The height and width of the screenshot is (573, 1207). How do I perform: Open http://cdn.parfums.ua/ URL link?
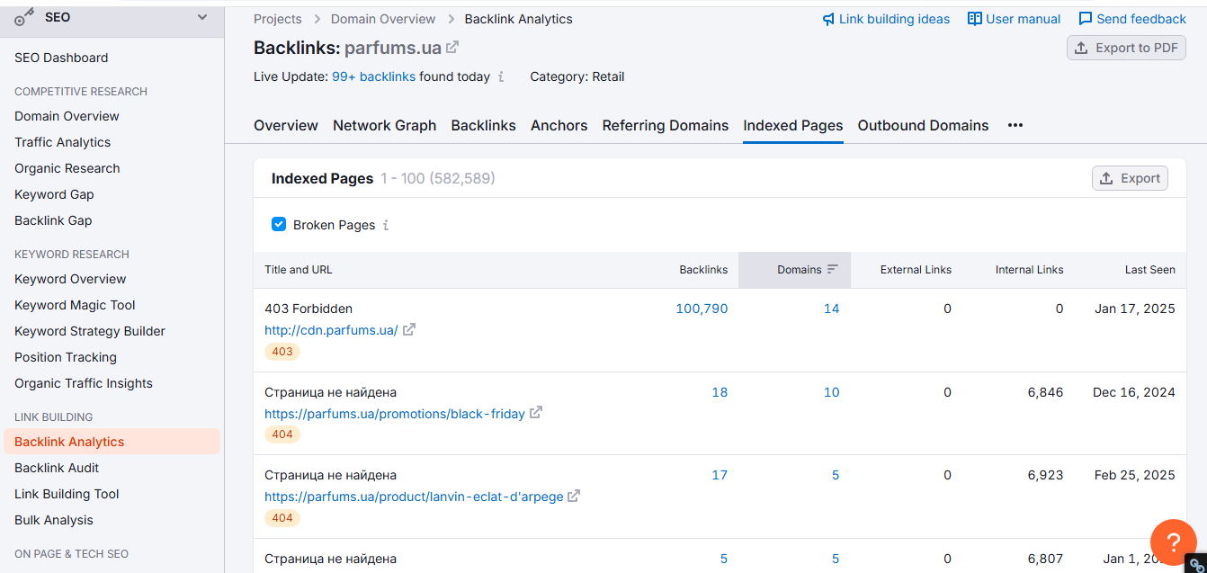[331, 330]
